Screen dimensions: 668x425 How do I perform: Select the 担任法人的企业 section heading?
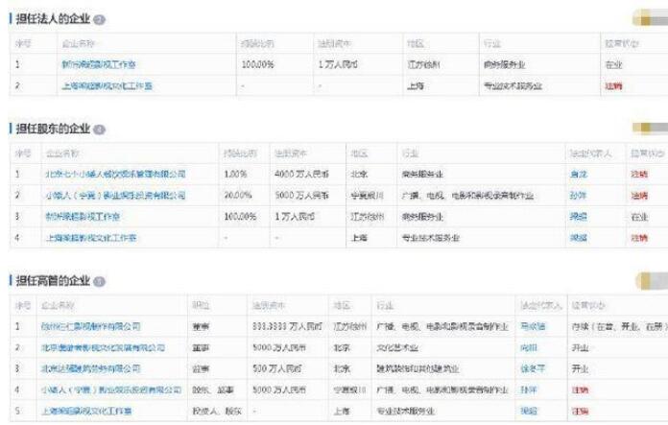(x=53, y=19)
